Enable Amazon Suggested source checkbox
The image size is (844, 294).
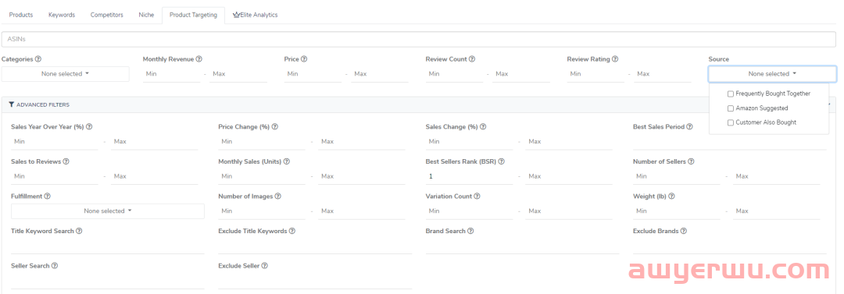click(x=731, y=108)
